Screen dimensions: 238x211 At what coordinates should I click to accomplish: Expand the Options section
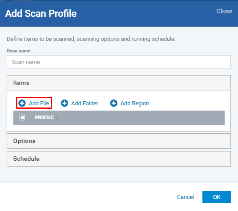point(119,141)
